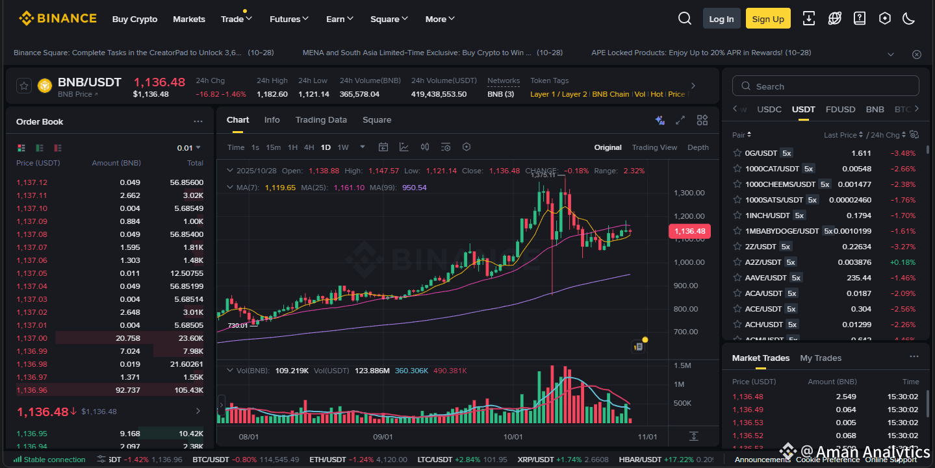
Task: Open the hexagon chart settings icon
Action: pyautogui.click(x=467, y=147)
